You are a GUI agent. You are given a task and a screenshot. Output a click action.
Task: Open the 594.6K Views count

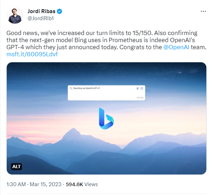(x=82, y=184)
